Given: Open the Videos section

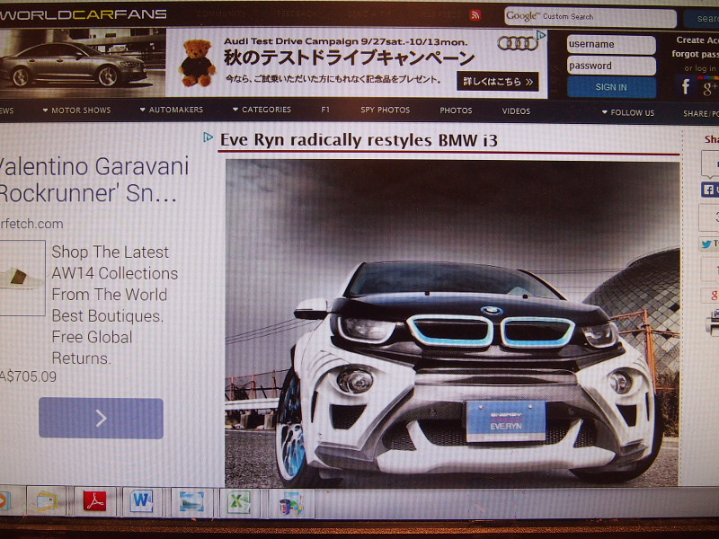Looking at the screenshot, I should (x=516, y=110).
